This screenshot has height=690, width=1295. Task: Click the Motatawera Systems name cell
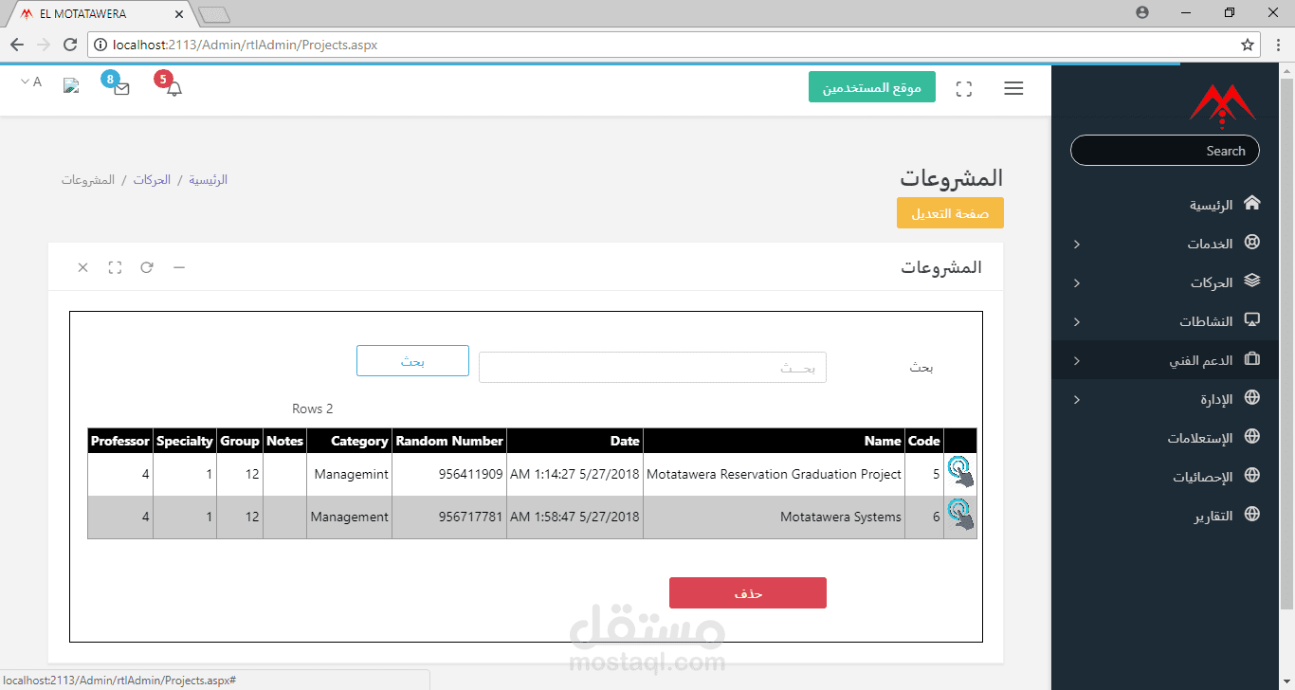click(x=775, y=517)
